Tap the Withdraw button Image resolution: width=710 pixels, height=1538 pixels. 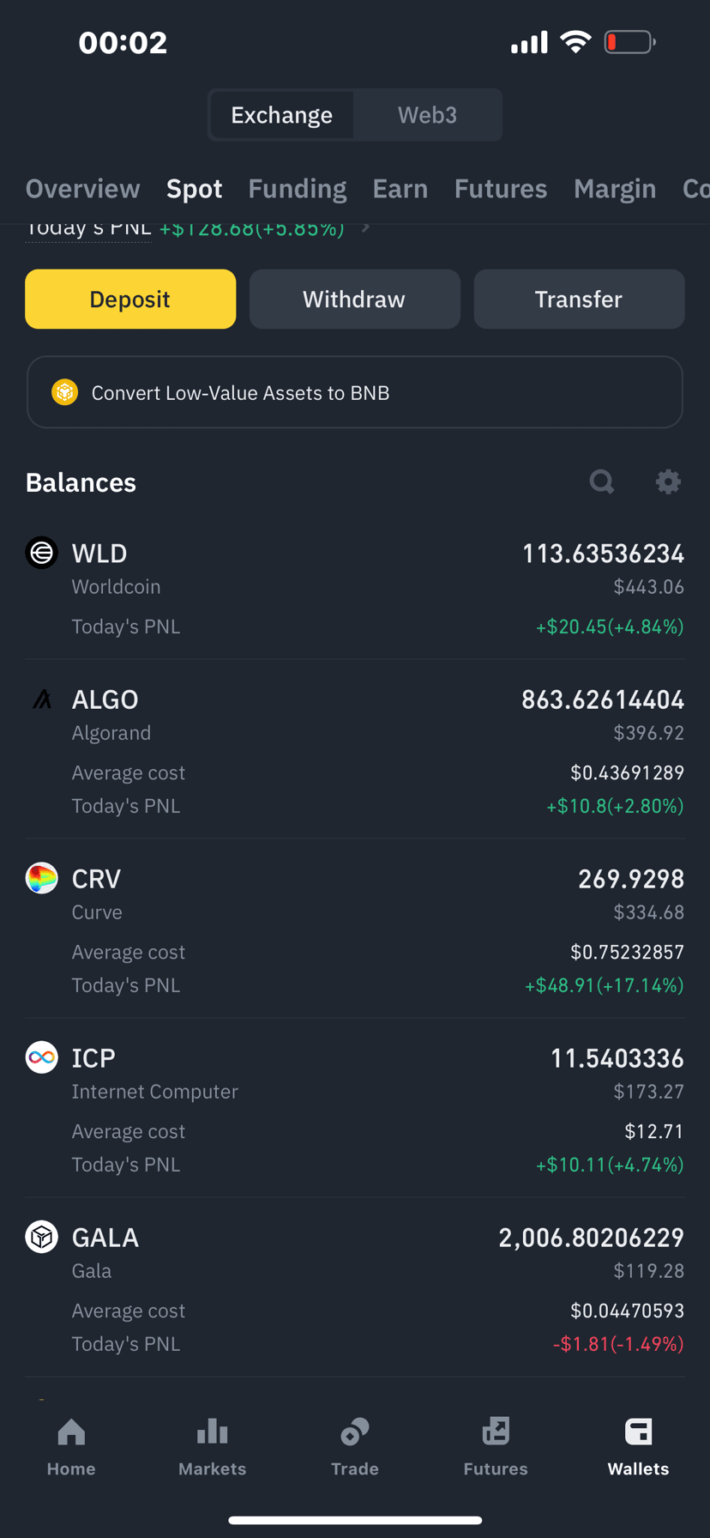tap(354, 299)
